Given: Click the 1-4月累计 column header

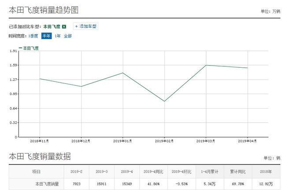Looking at the screenshot, I should (210, 172).
